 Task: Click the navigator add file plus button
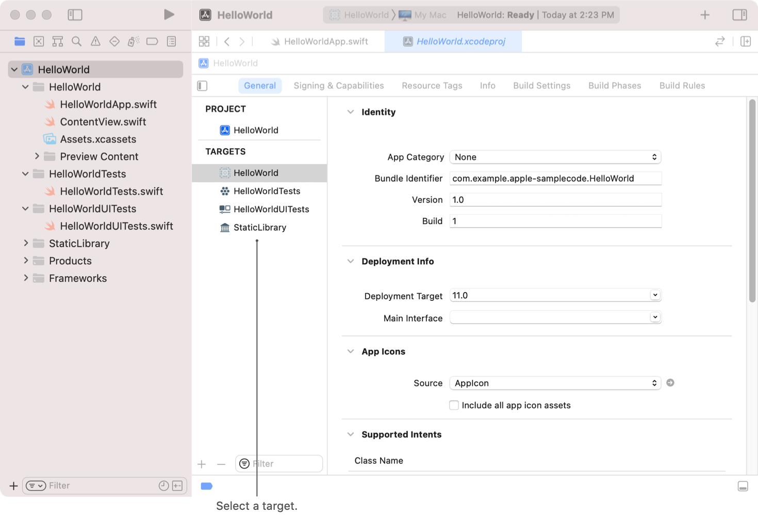coord(13,486)
